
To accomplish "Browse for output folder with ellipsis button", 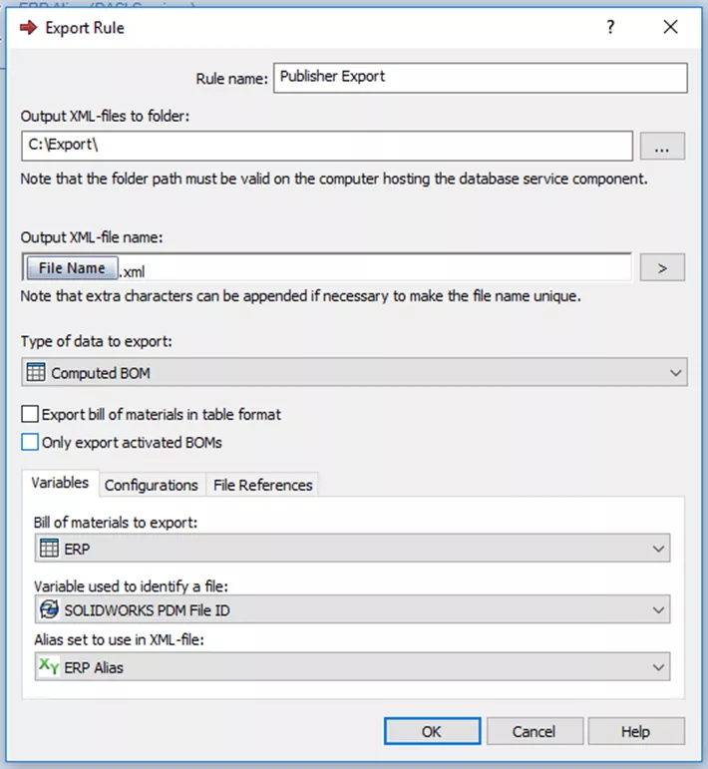I will (x=662, y=147).
